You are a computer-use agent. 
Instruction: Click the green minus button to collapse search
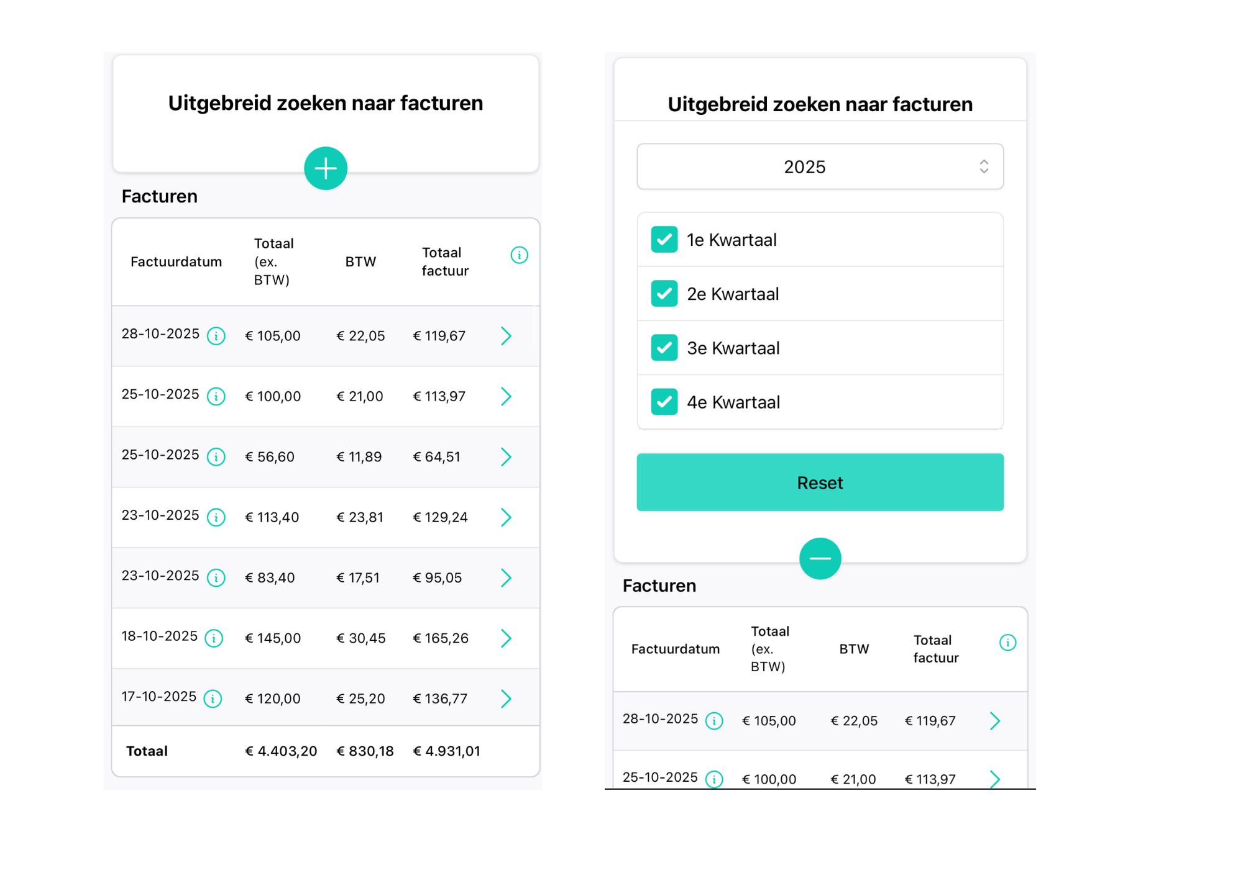pos(820,558)
